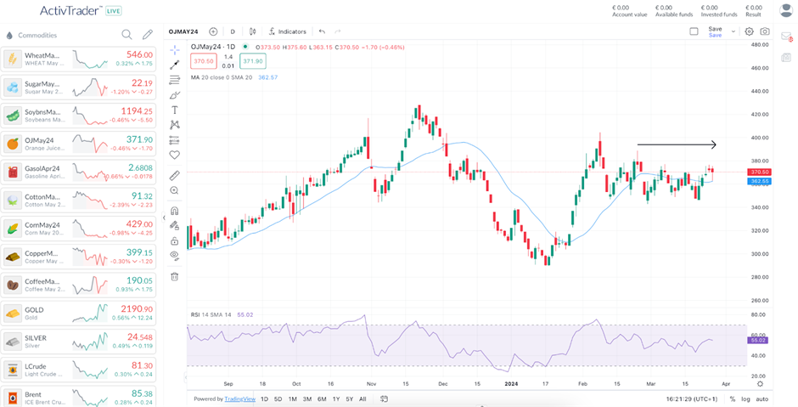798x407 pixels.
Task: Select the 1M time range tab
Action: click(x=292, y=399)
